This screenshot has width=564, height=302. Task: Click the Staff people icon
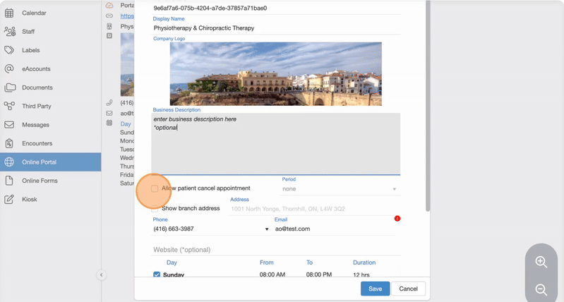coord(9,32)
